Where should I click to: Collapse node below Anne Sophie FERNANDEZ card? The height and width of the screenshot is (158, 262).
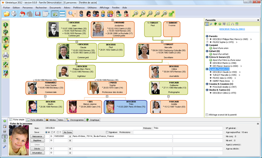coord(45,96)
